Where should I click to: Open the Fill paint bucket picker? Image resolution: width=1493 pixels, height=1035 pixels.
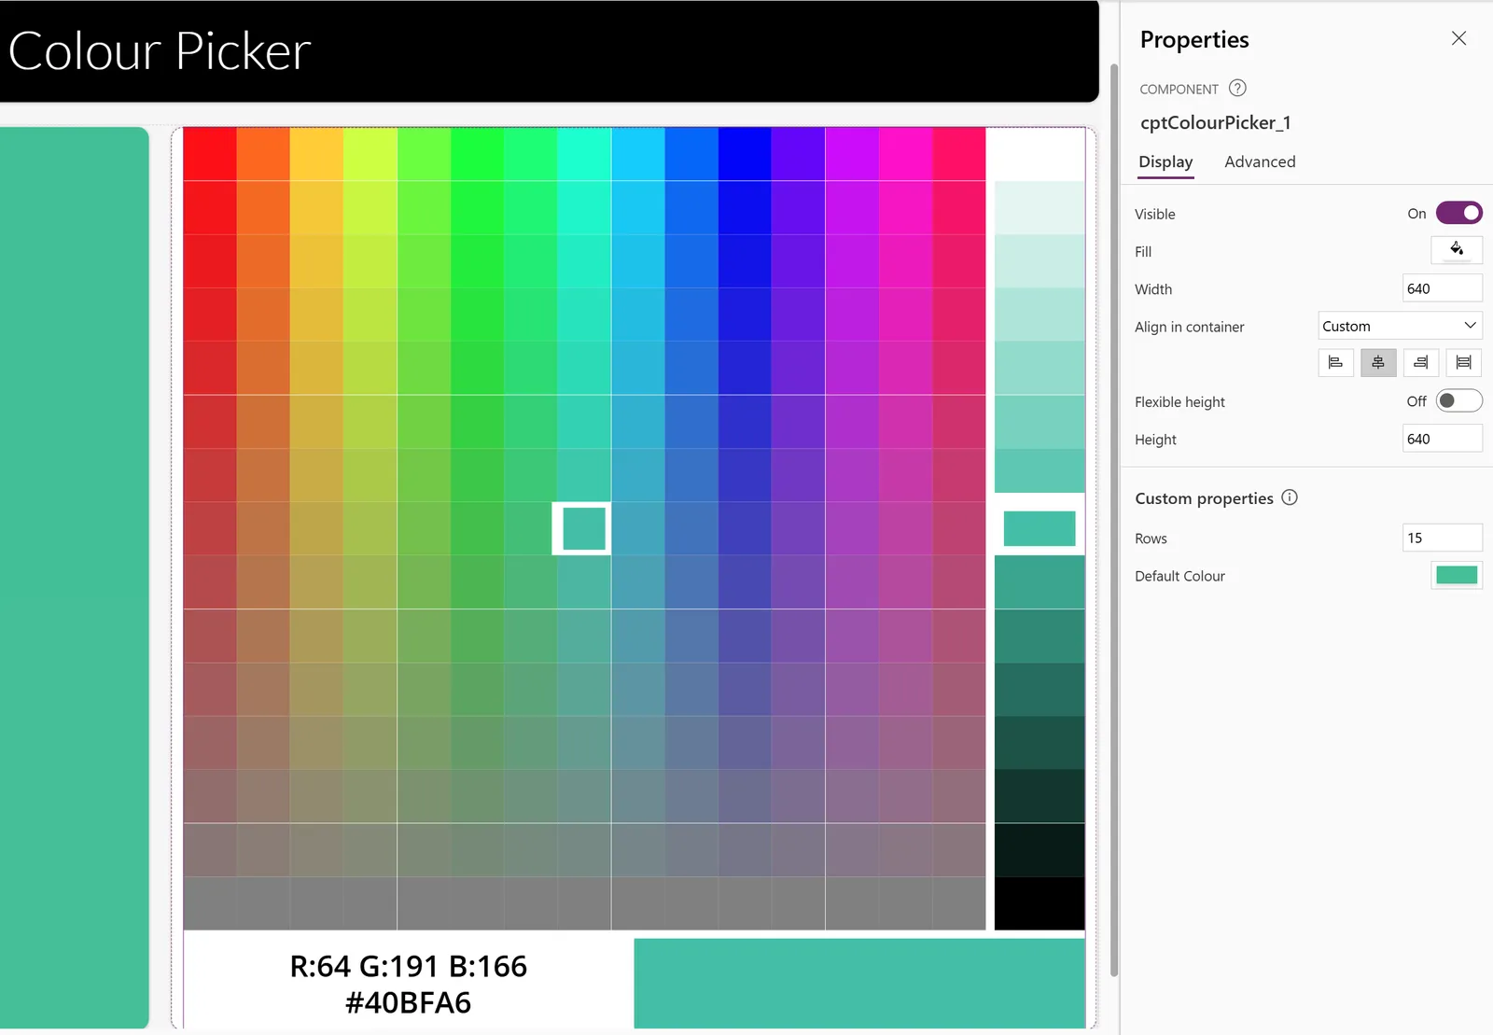[1457, 250]
